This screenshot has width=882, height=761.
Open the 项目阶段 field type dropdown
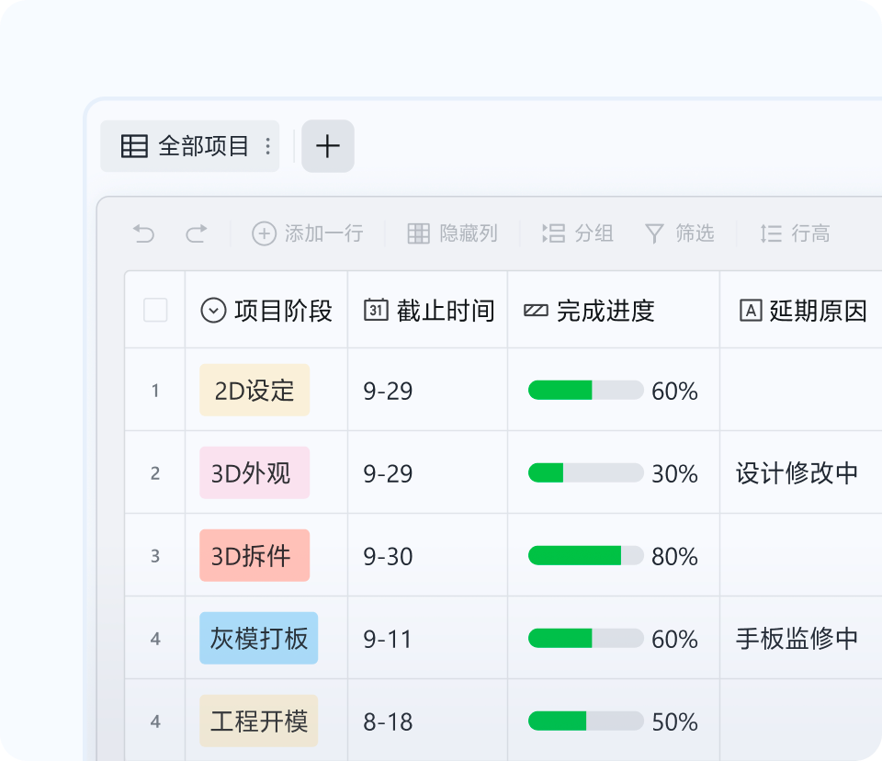tap(213, 311)
